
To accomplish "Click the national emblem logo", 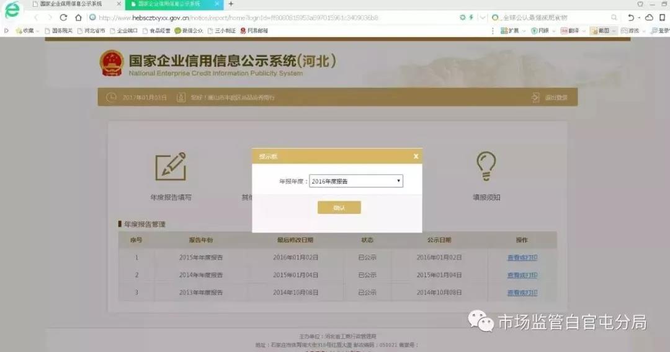I will (112, 63).
